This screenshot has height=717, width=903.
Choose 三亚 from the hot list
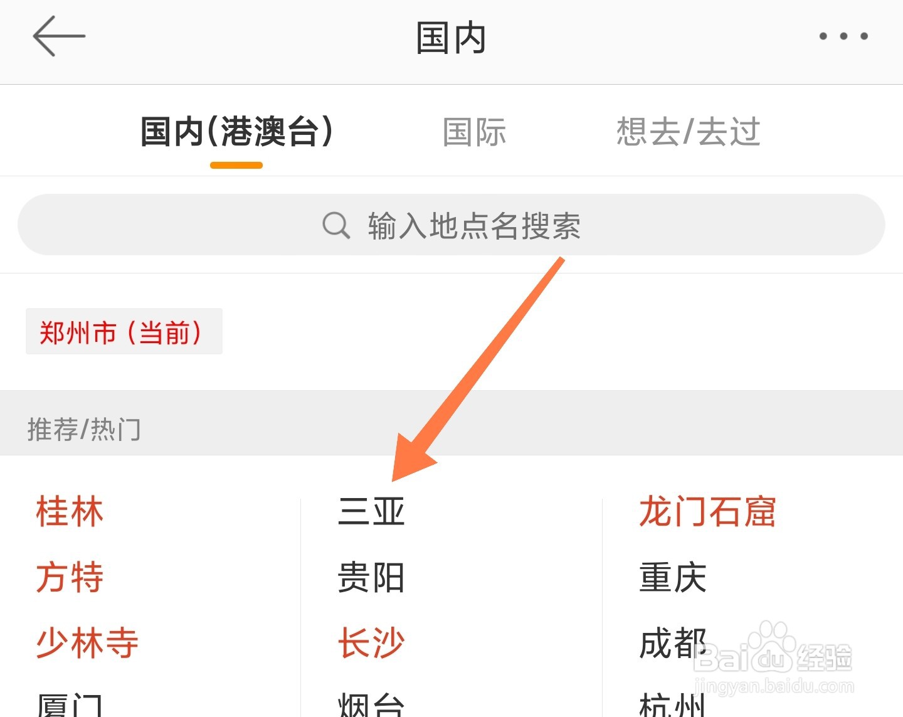coord(371,511)
